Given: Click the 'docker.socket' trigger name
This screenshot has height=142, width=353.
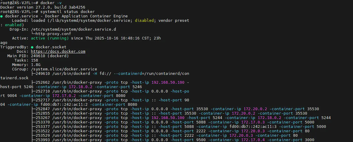Looking at the screenshot, I should (x=51, y=47).
